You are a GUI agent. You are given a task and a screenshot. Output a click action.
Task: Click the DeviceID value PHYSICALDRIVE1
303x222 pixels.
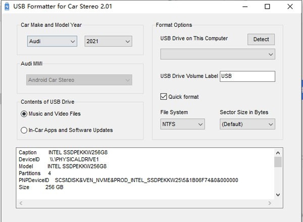click(x=74, y=159)
